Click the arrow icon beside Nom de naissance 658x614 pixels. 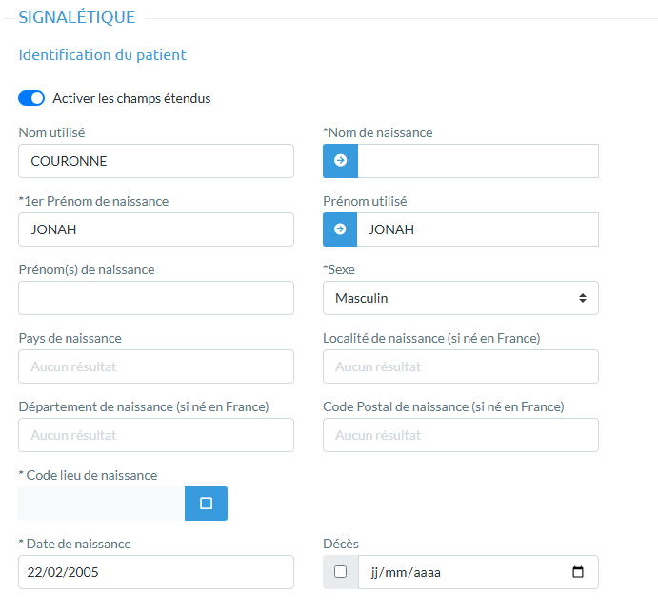[x=340, y=161]
